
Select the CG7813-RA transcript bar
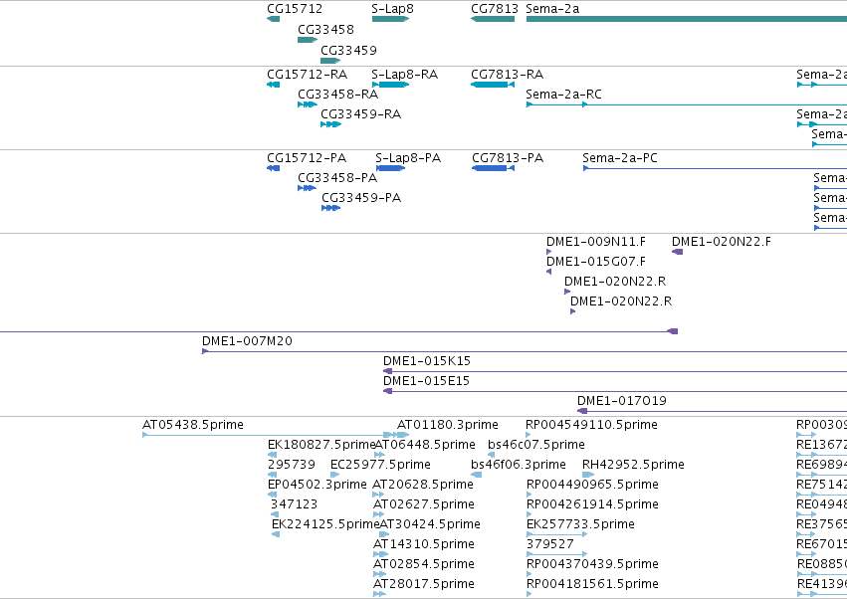point(493,85)
